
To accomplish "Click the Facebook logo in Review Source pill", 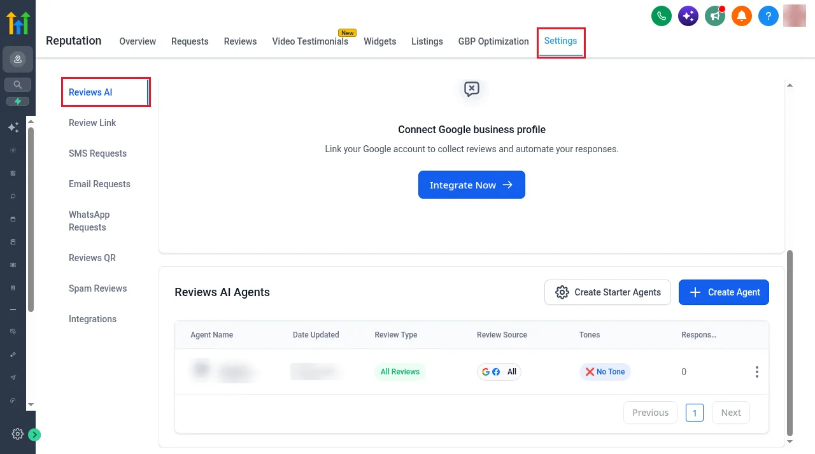I will (496, 372).
